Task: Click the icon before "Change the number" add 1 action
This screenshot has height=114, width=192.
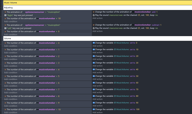Action: click(94, 12)
